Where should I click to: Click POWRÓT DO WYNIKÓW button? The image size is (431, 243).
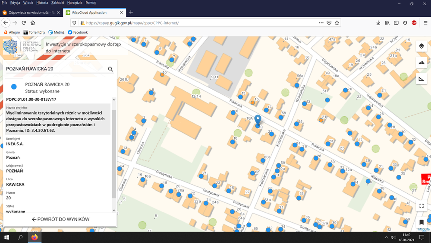[60, 219]
